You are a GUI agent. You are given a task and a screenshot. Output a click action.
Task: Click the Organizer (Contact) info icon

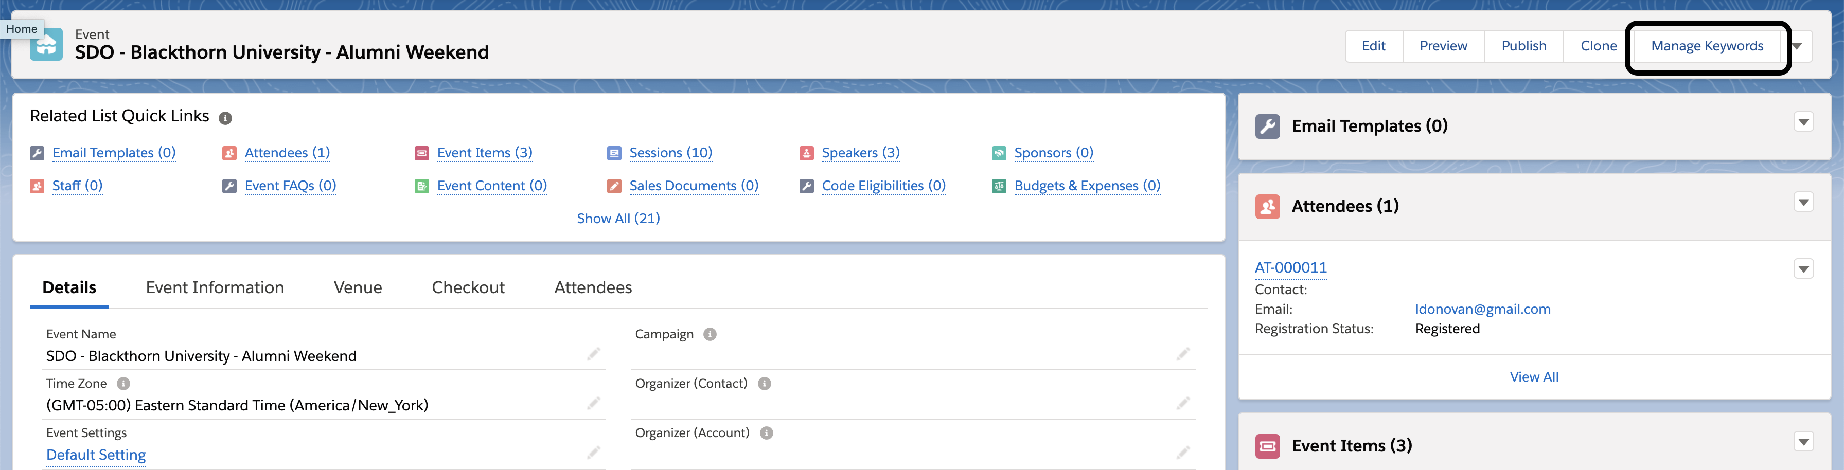[765, 384]
